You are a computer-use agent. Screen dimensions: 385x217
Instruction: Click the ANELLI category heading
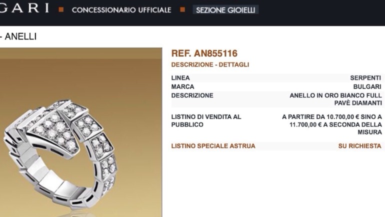[20, 36]
